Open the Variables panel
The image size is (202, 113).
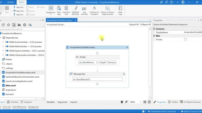50,102
